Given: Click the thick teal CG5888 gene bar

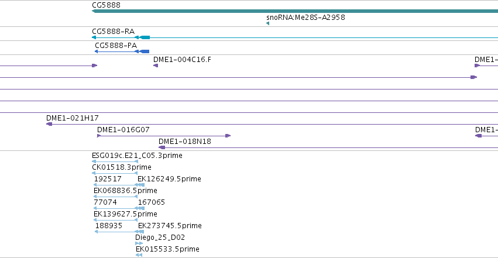Looking at the screenshot, I should 295,11.
